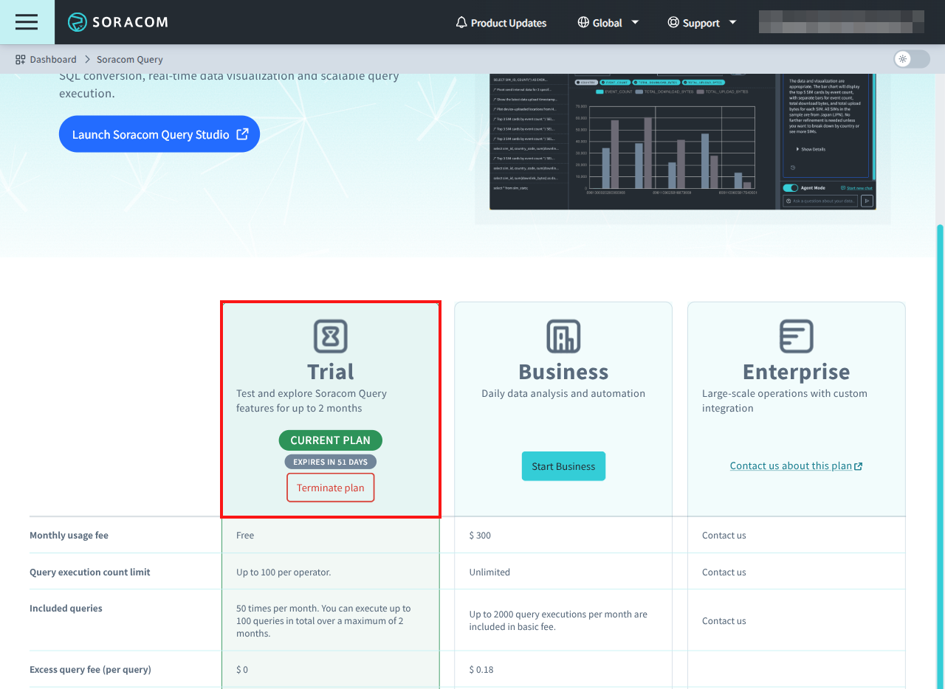
Task: Open the hamburger navigation menu
Action: click(27, 22)
